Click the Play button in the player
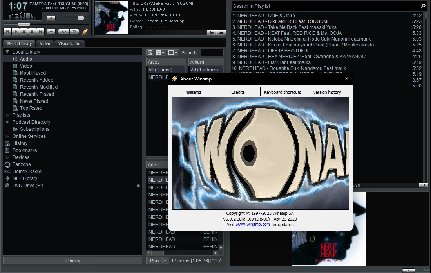431x273 pixels. pyautogui.click(x=16, y=32)
